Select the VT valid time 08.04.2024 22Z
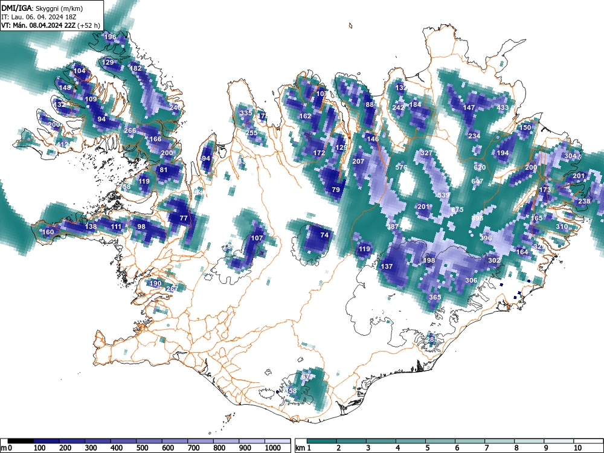This screenshot has height=453, width=604. tap(51, 25)
